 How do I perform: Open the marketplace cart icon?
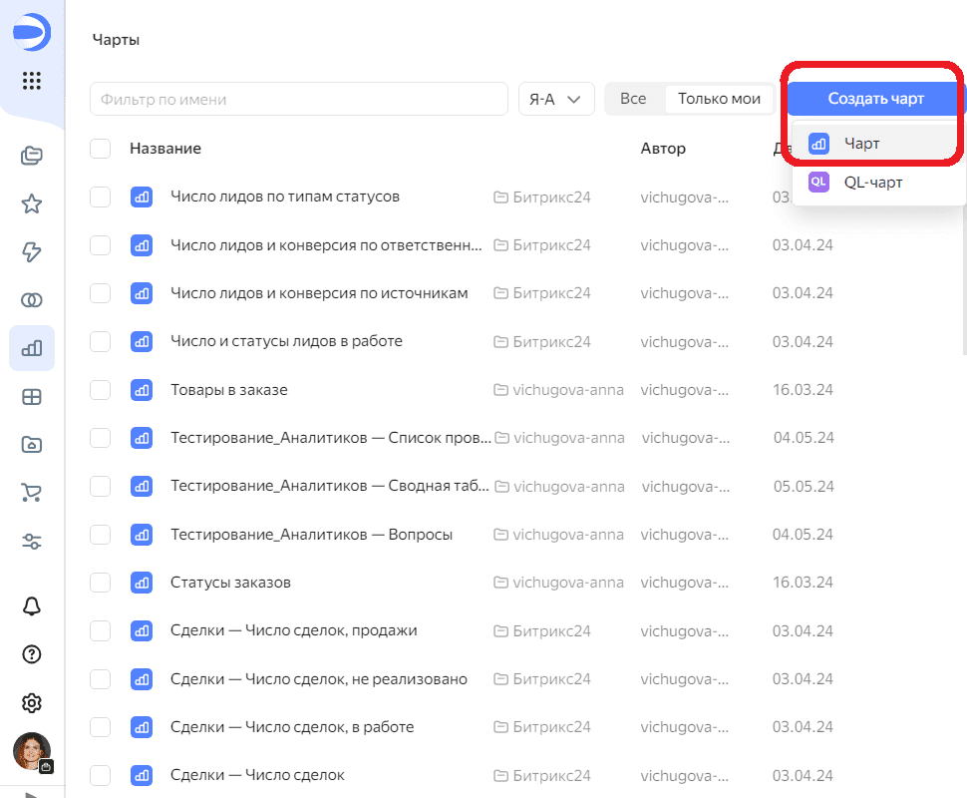pos(32,493)
